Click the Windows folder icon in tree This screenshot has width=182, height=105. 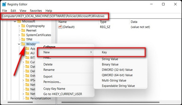(23, 44)
